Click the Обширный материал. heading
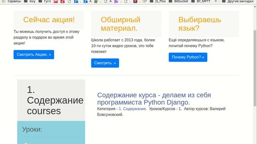This screenshot has width=257, height=144. 120,24
